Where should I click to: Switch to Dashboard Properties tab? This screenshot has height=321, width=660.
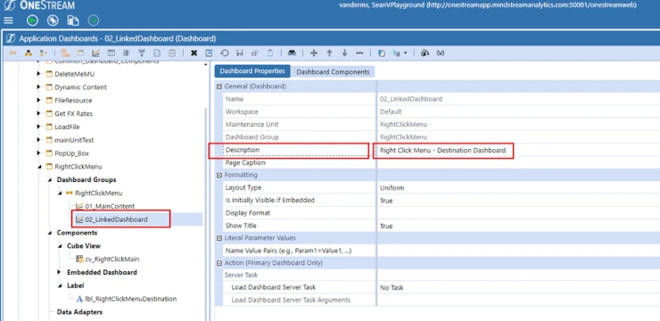252,71
